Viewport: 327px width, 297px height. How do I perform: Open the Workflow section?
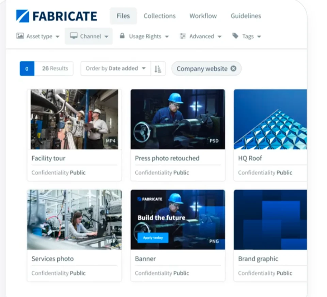click(x=203, y=16)
